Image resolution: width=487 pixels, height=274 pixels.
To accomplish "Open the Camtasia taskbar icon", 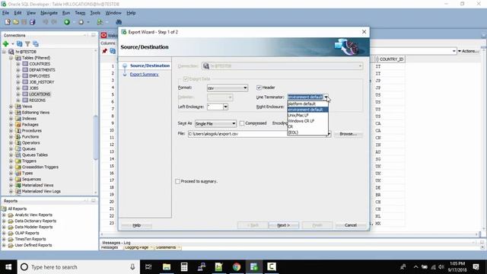I will pos(272,266).
